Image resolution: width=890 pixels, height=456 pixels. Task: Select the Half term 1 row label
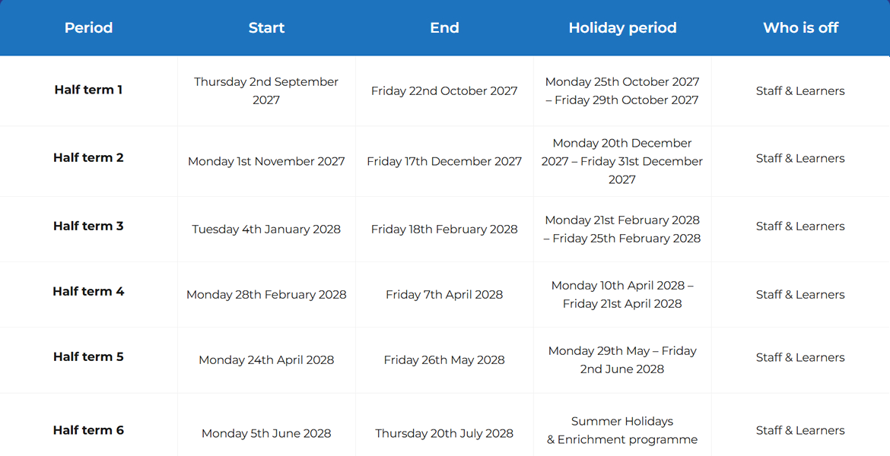pyautogui.click(x=88, y=90)
